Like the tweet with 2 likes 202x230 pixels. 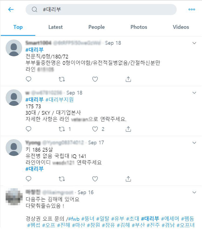coord(95,129)
